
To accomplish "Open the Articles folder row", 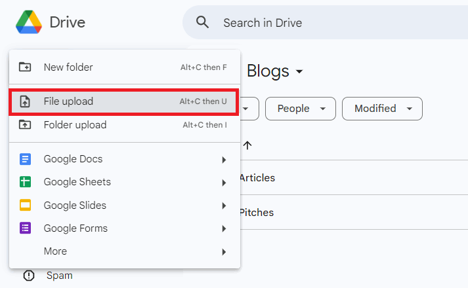I will point(354,177).
